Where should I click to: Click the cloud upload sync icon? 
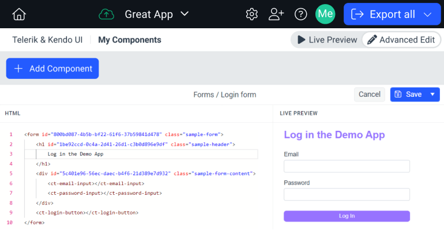tap(106, 14)
